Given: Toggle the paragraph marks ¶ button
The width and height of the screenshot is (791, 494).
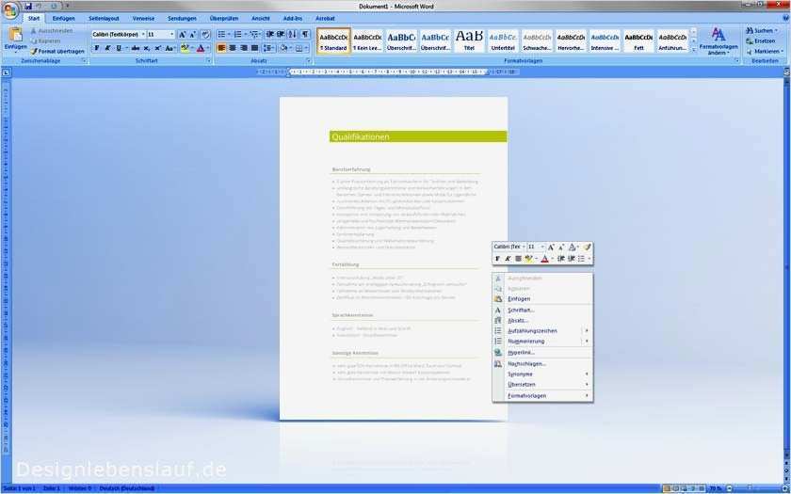Looking at the screenshot, I should coord(306,34).
